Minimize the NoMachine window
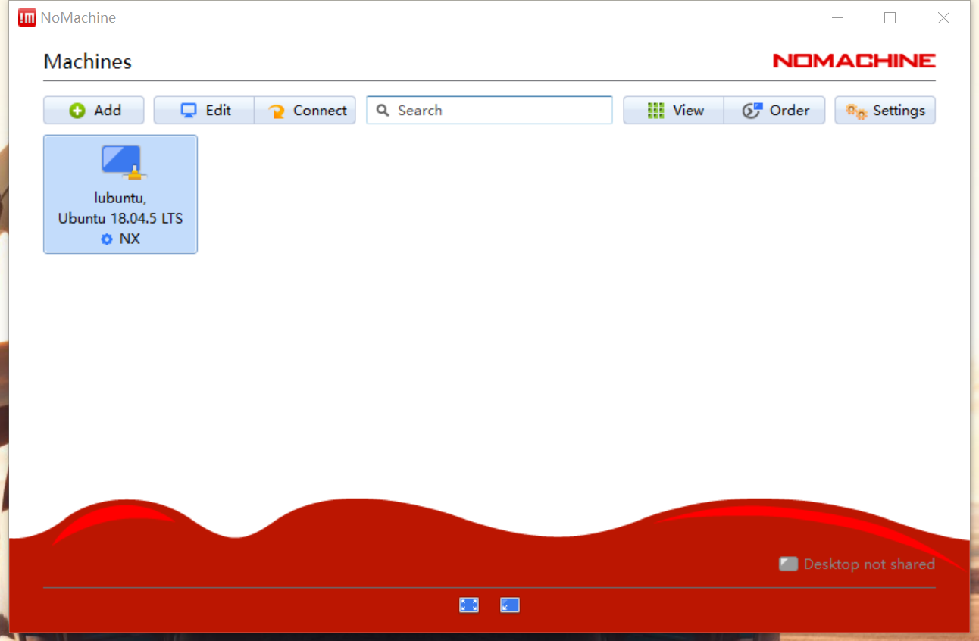The image size is (979, 641). [838, 17]
